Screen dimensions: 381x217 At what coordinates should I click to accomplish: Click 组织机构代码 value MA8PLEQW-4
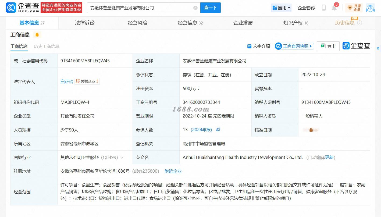coord(75,102)
